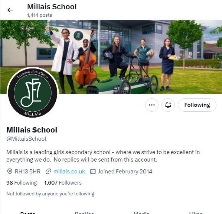Turn on post notifications with bell icon
This screenshot has width=222, height=214.
click(x=168, y=105)
